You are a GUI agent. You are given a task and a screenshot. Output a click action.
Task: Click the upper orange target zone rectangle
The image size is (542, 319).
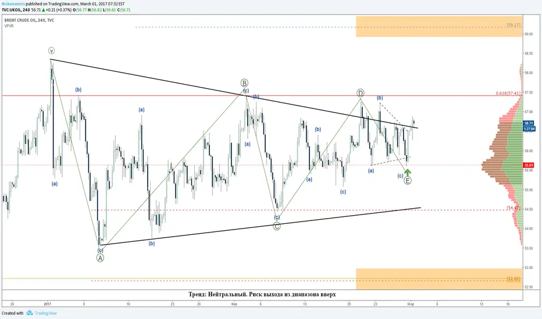pos(439,26)
